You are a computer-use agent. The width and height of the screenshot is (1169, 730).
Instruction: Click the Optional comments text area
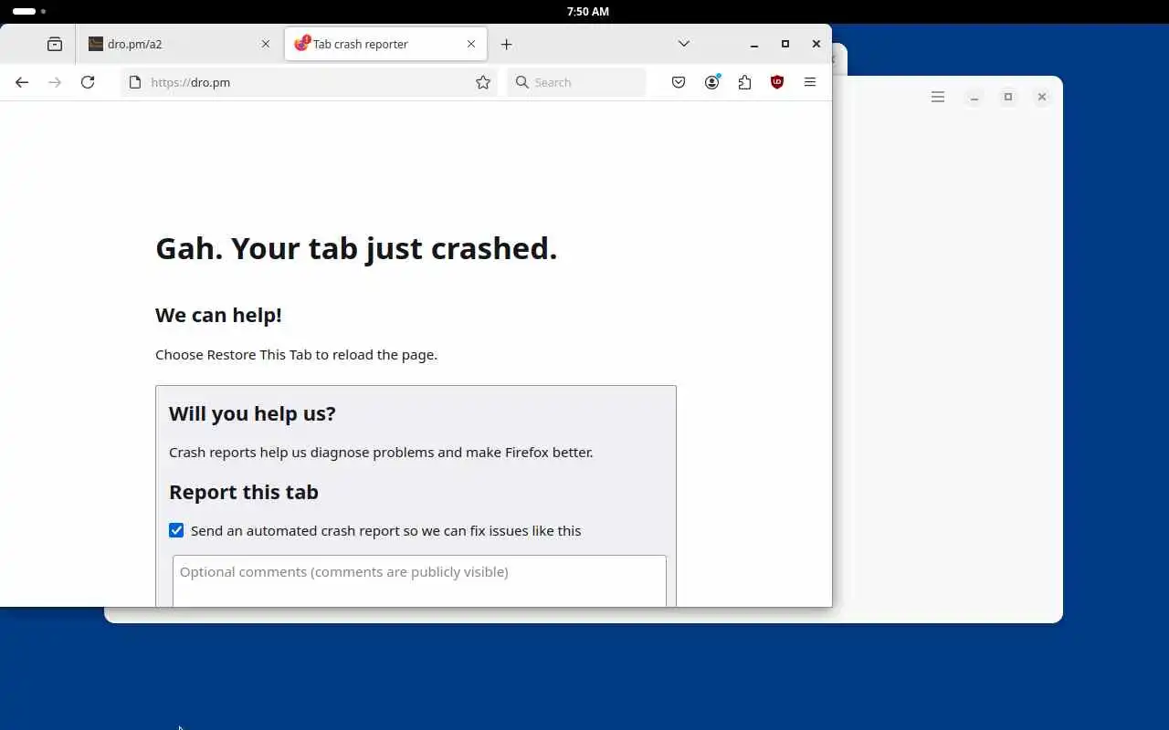tap(419, 580)
